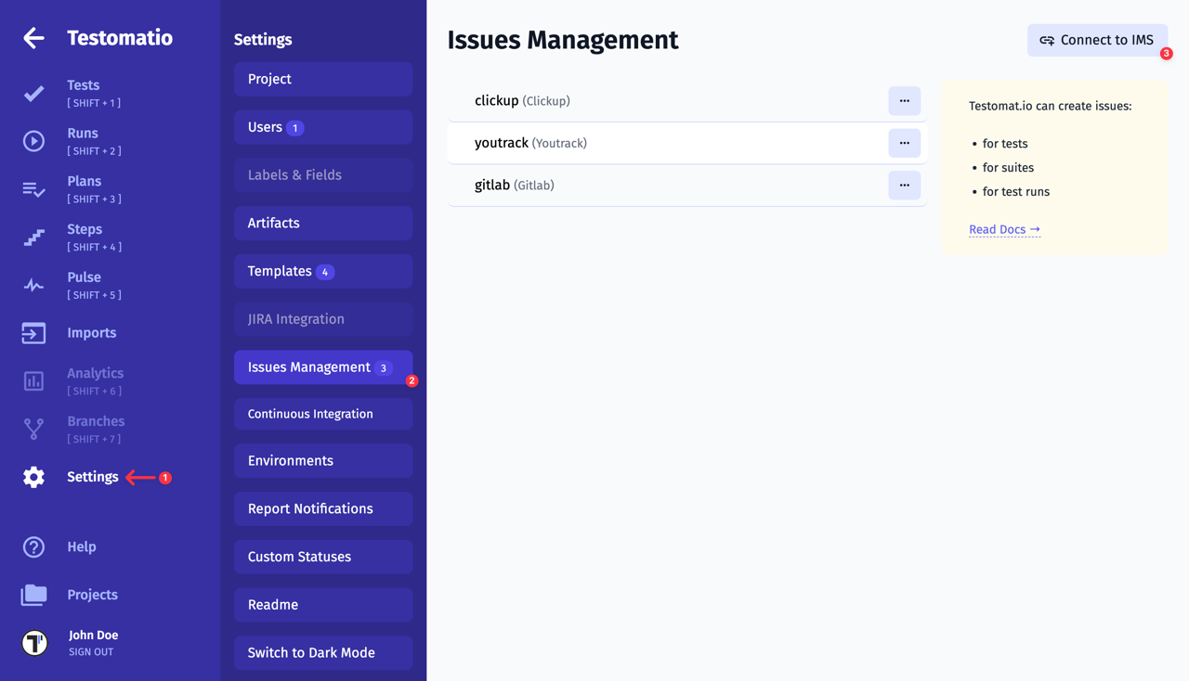Image resolution: width=1189 pixels, height=681 pixels.
Task: Switch to Dark Mode
Action: [x=322, y=653]
